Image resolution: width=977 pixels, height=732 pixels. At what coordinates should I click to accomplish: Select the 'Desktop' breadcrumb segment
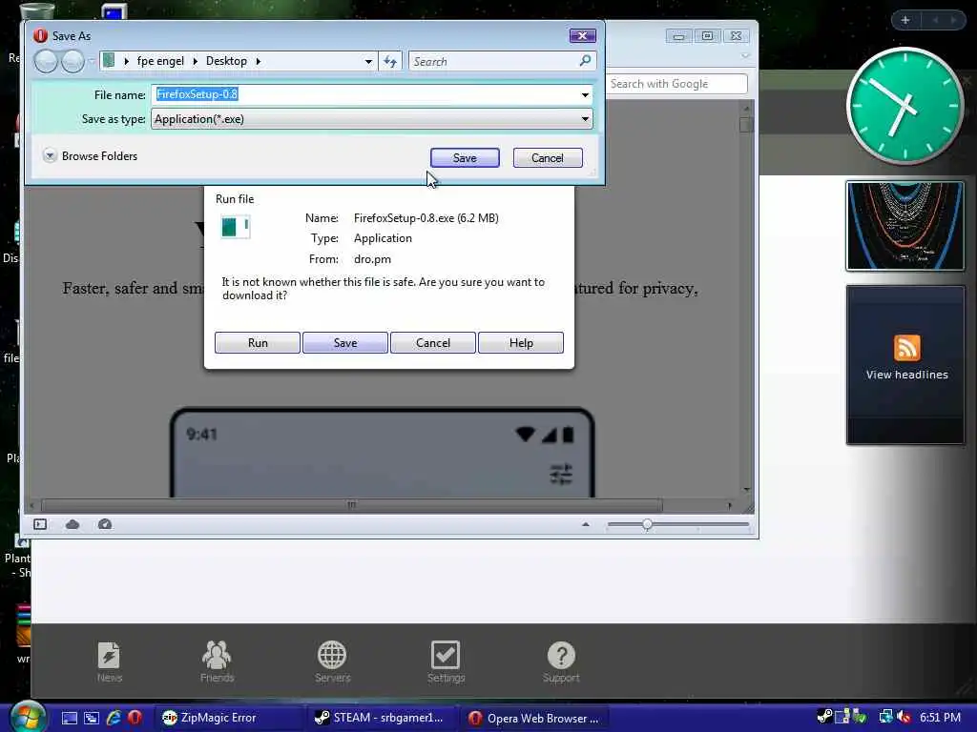[226, 61]
